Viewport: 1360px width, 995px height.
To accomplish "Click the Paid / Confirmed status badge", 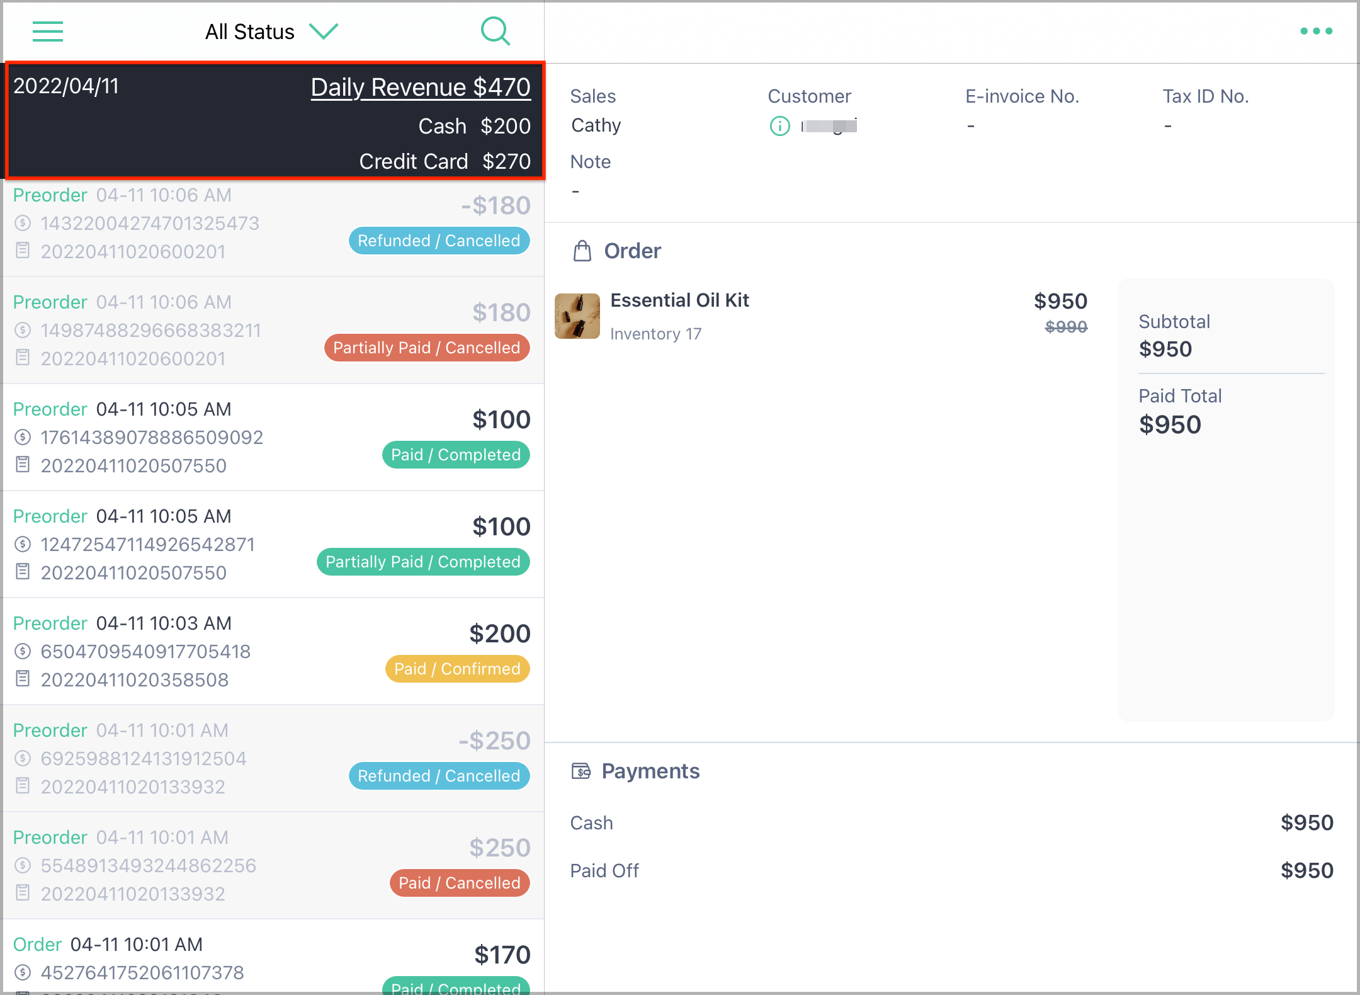I will (x=457, y=669).
